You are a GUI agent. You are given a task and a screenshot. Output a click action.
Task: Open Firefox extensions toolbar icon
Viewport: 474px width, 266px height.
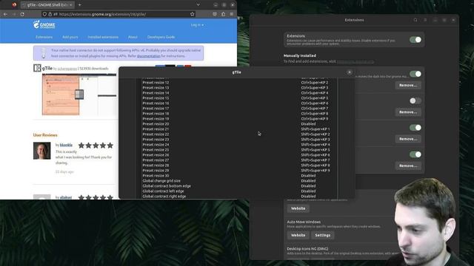pos(223,14)
